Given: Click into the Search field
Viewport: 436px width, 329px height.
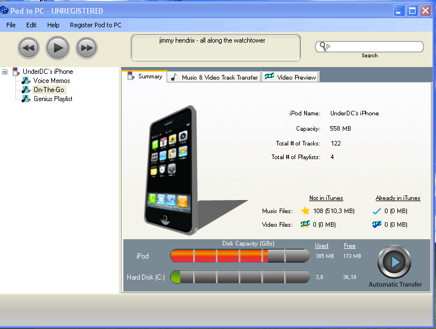Looking at the screenshot, I should [369, 47].
